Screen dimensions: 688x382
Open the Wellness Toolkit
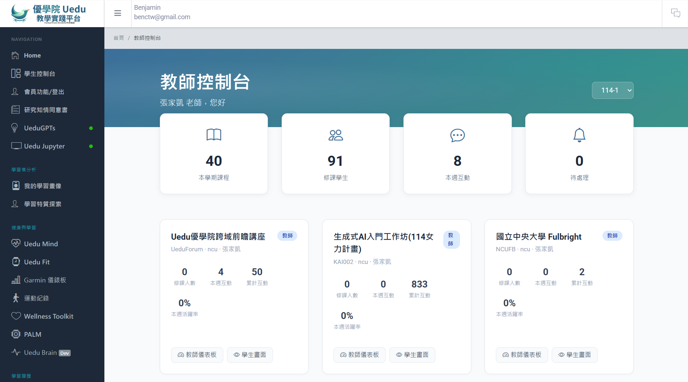point(48,316)
